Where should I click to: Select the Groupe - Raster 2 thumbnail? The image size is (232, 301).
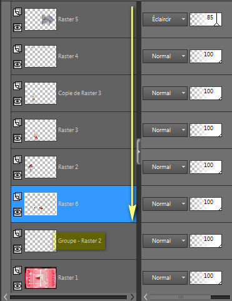(41, 241)
